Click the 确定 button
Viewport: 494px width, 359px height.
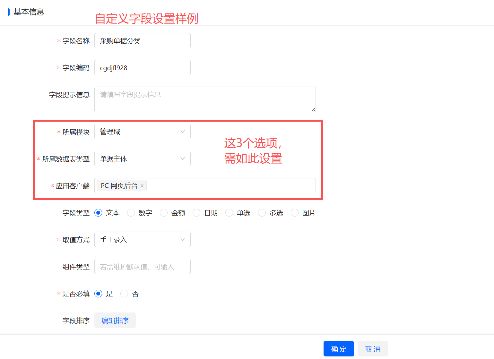339,349
